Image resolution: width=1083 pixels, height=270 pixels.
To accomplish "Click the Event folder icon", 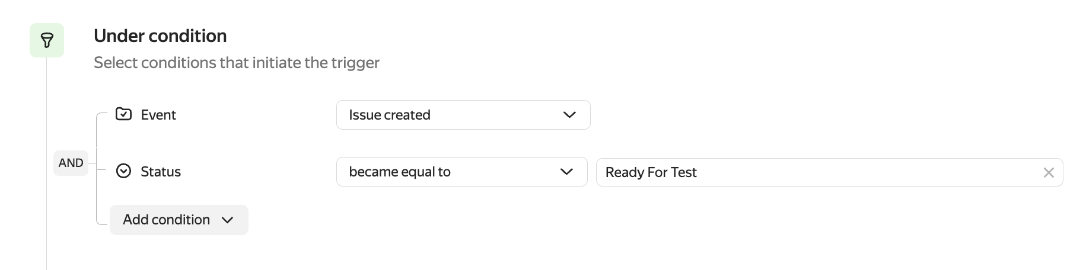I will (123, 114).
